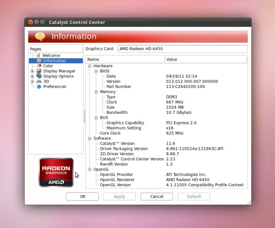This screenshot has height=228, width=275.
Task: Select the Bandwidth row
Action: (167, 113)
